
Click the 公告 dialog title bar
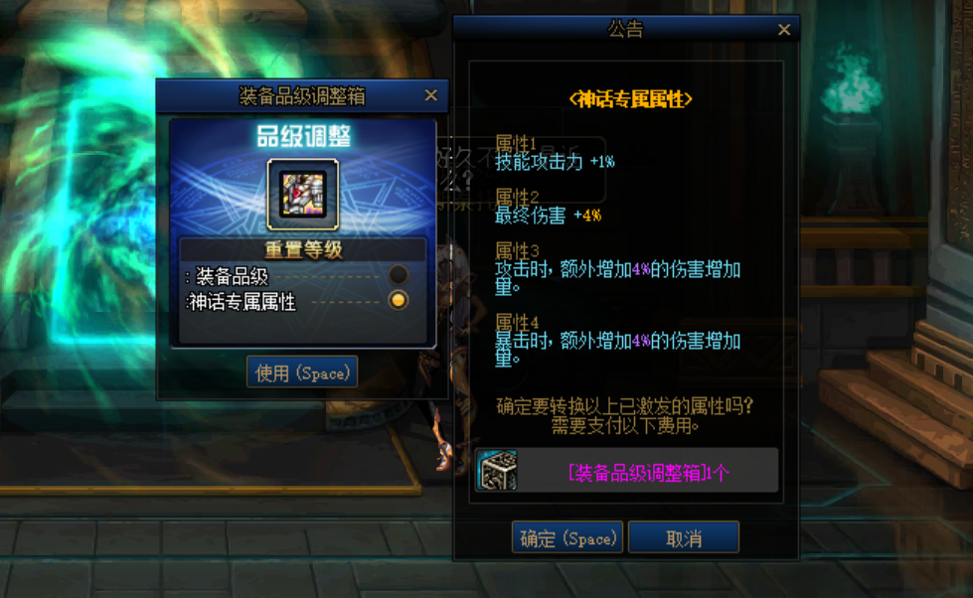[x=626, y=29]
